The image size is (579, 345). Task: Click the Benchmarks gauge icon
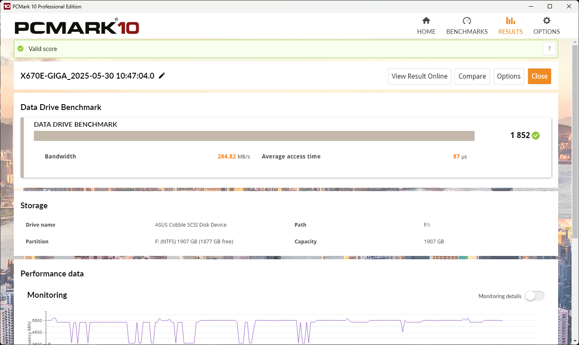click(x=467, y=20)
